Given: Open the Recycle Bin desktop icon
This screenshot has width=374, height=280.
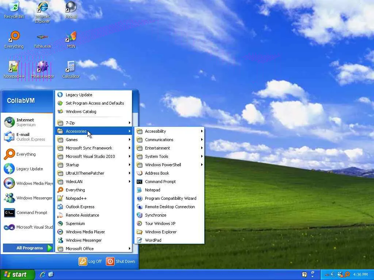Looking at the screenshot, I should click(14, 10).
